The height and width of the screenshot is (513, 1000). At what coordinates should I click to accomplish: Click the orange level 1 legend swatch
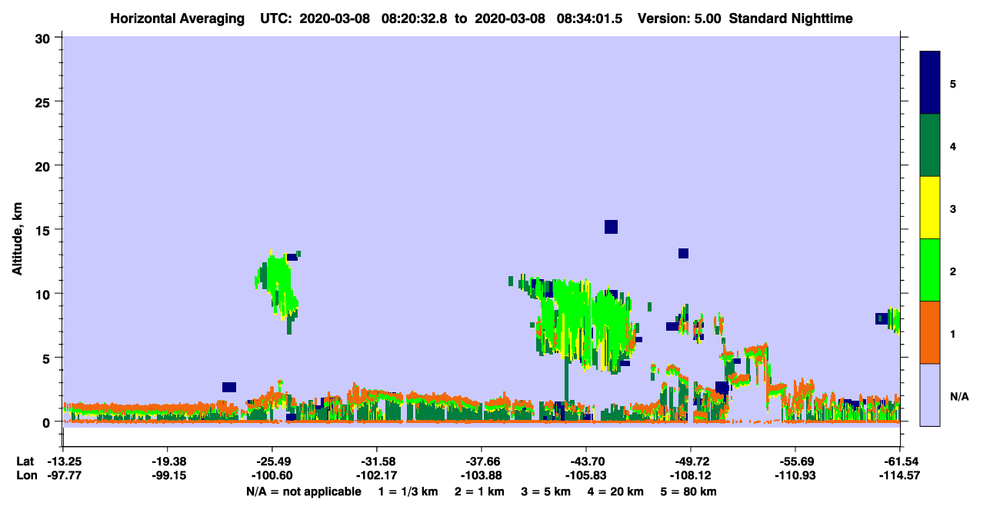click(x=930, y=332)
